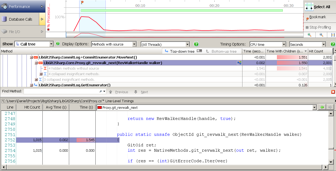Click Next find result
Screen dimensions: 336x171
tap(141, 92)
